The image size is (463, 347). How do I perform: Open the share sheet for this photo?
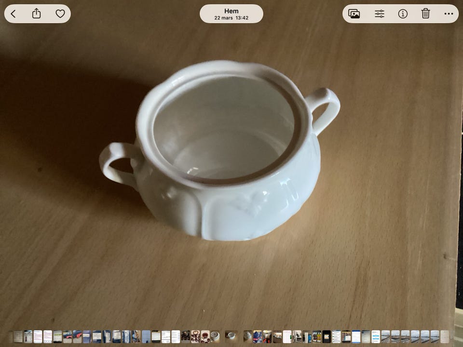click(37, 14)
